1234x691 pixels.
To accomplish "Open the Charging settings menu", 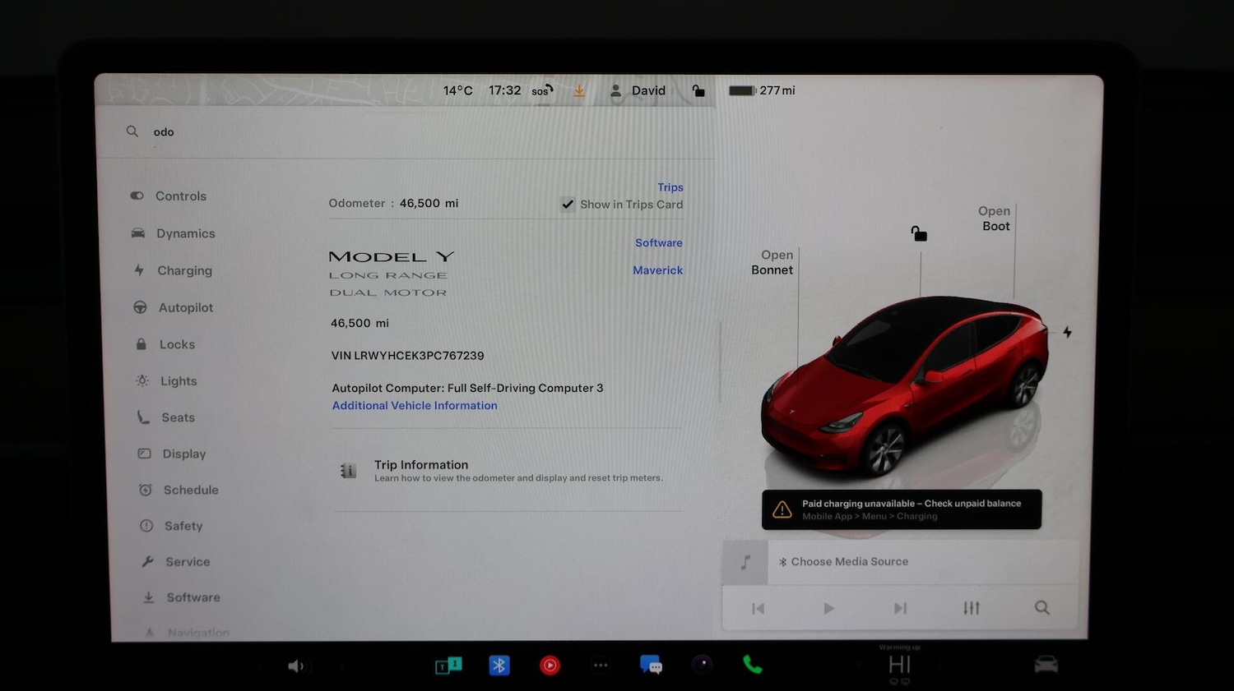I will [x=173, y=270].
